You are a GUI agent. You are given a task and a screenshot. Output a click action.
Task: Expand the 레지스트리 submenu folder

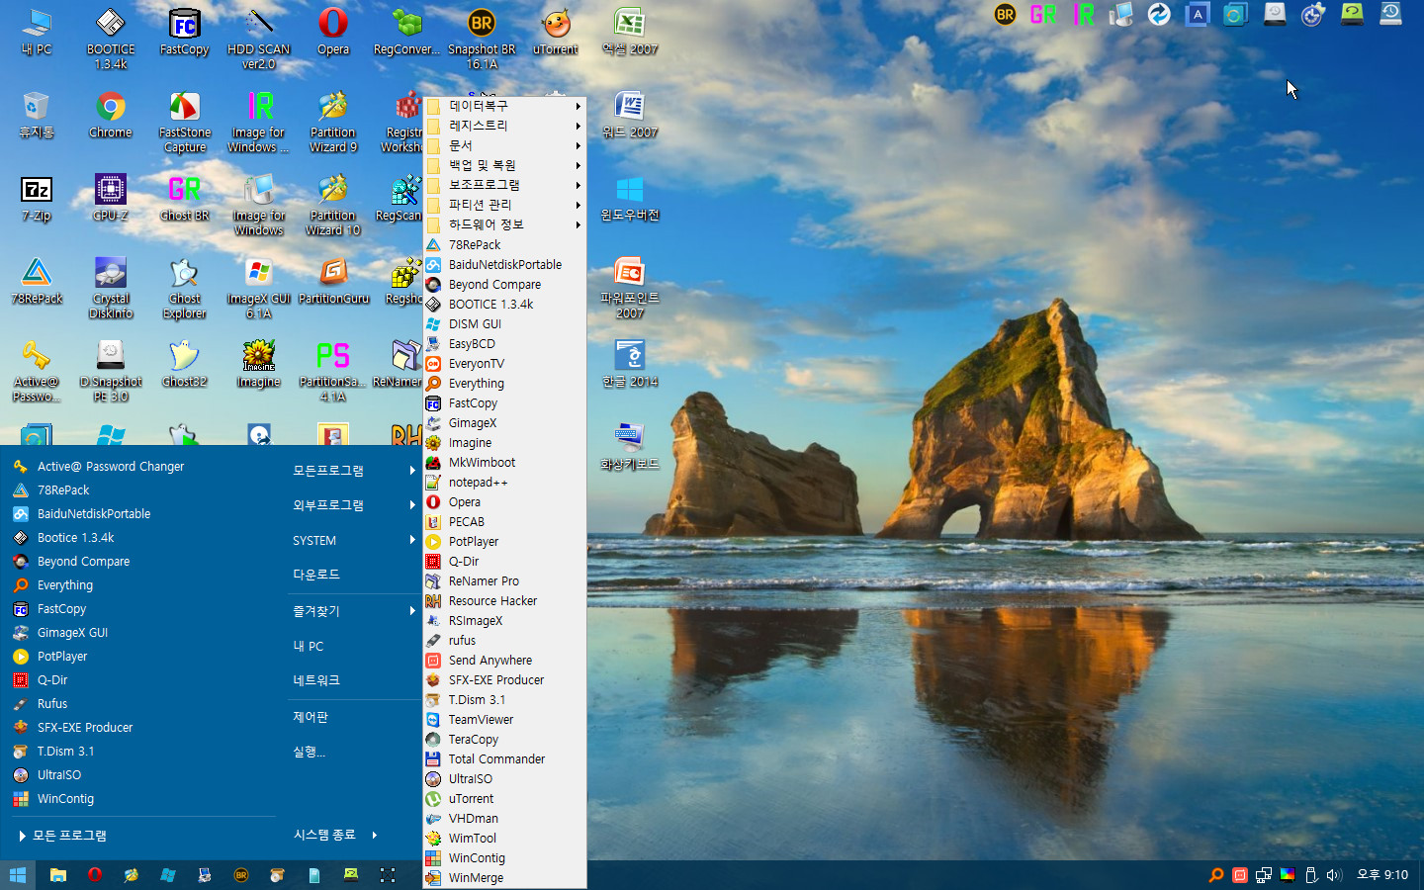(x=504, y=126)
